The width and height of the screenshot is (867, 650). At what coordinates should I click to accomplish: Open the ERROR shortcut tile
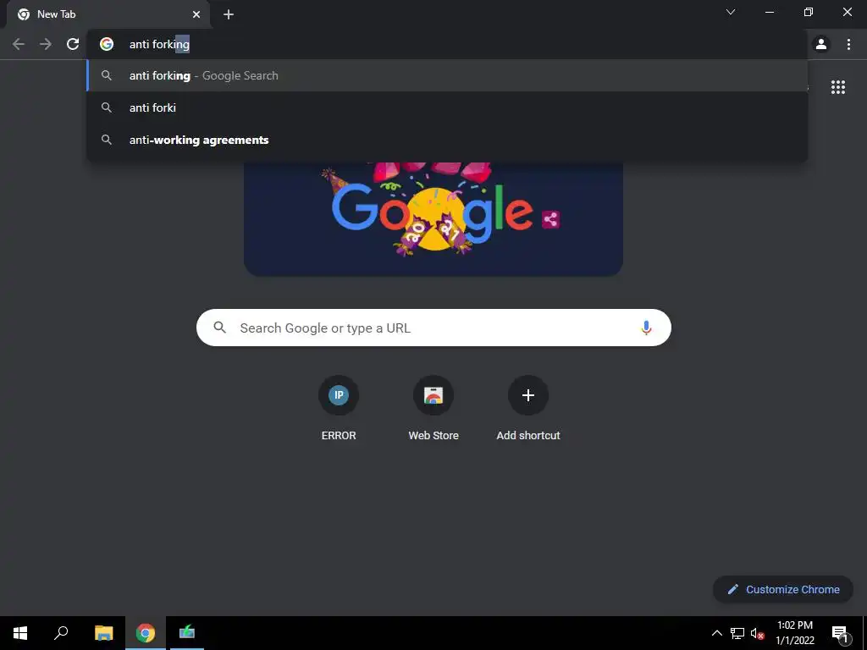(339, 408)
